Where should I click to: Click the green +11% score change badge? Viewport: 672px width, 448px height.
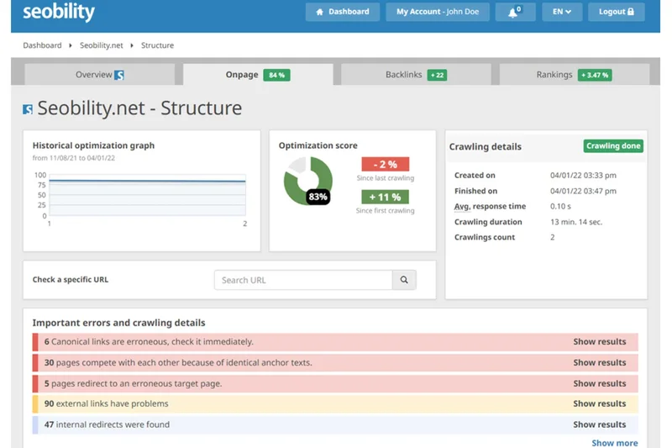385,197
